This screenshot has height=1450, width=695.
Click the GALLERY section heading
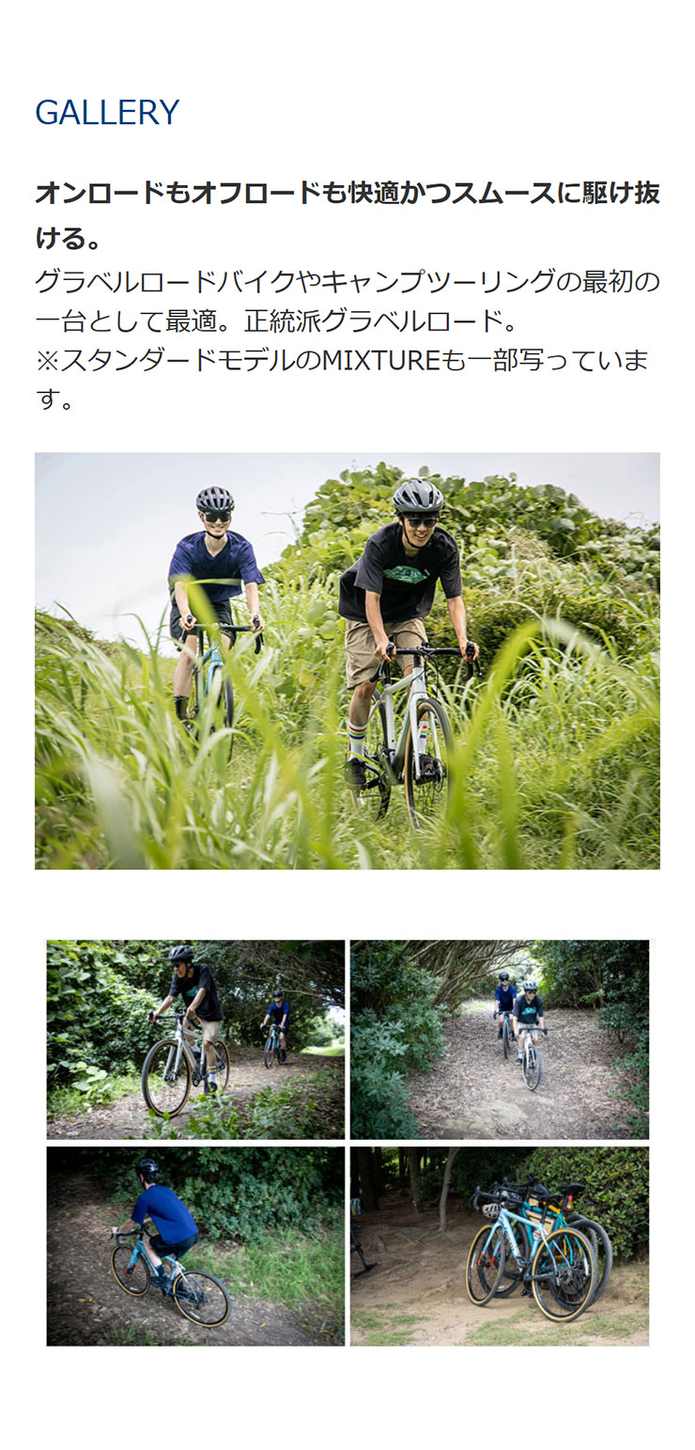(107, 112)
